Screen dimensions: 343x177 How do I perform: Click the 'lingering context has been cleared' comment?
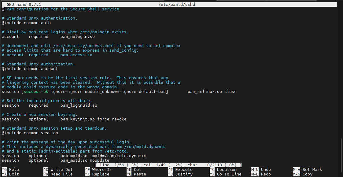tap(91, 83)
